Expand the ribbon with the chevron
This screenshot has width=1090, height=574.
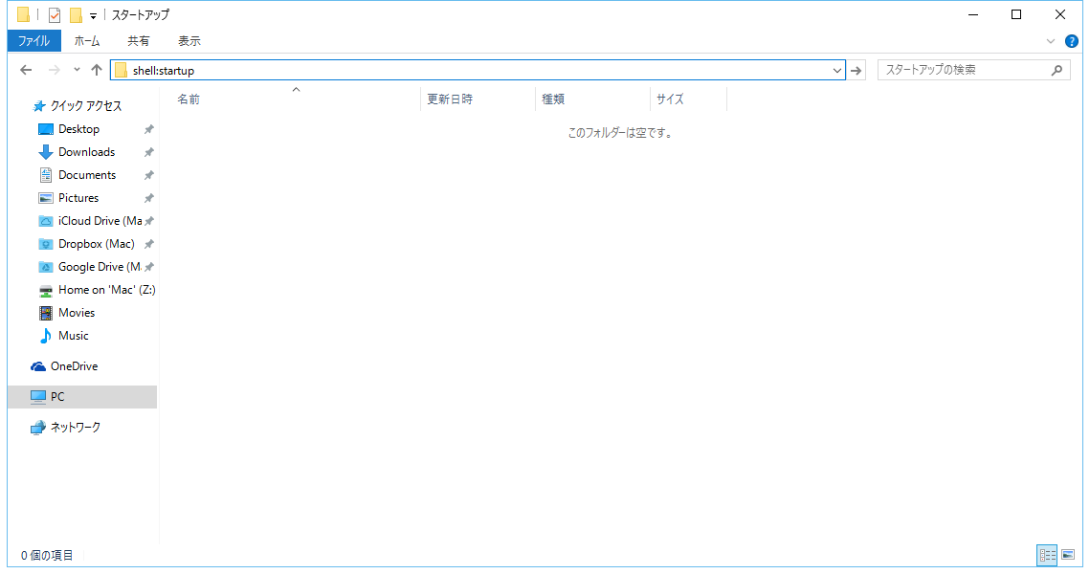pyautogui.click(x=1051, y=42)
